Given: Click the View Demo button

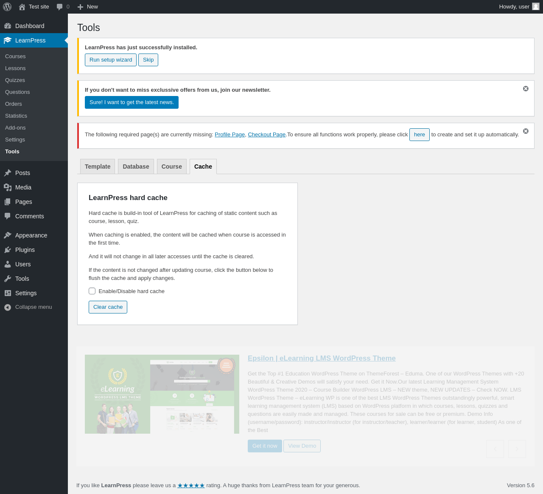Looking at the screenshot, I should point(302,446).
